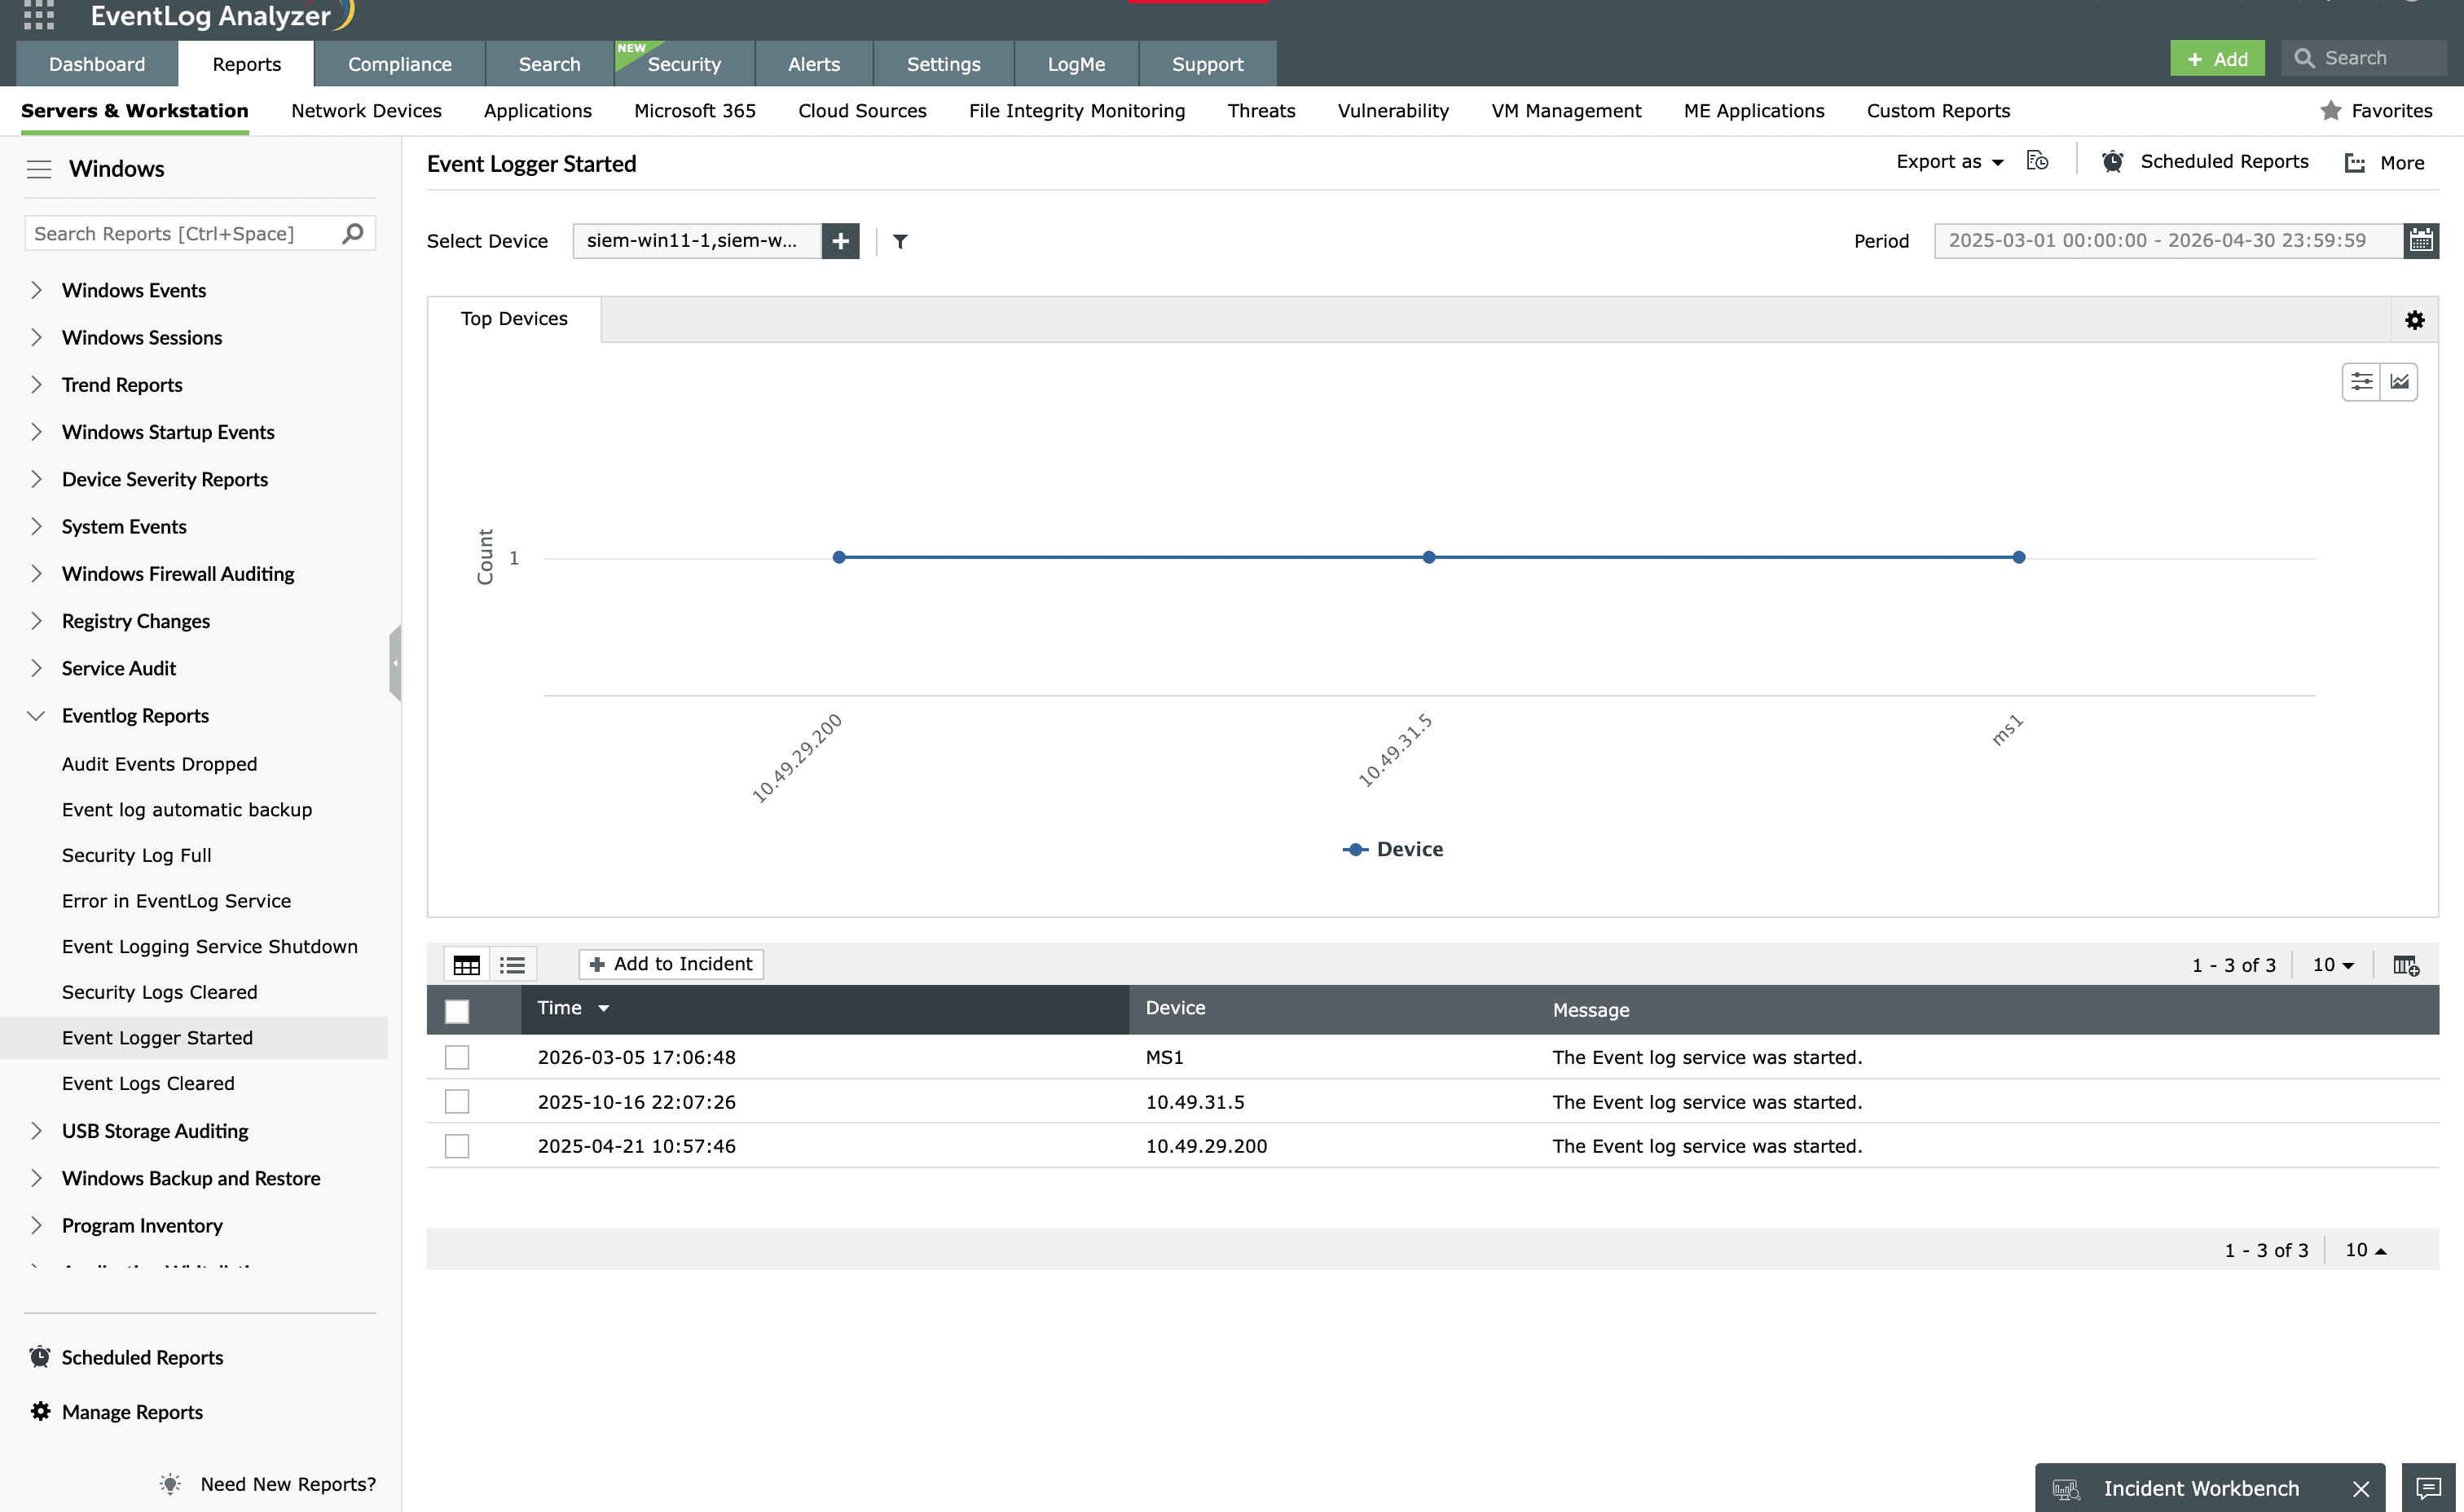Switch to File Integrity Monitoring reports
This screenshot has width=2464, height=1512.
point(1076,110)
